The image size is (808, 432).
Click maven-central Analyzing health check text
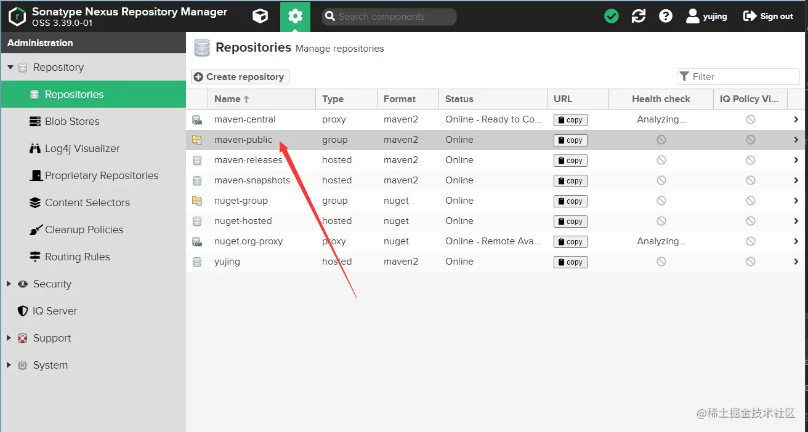[661, 119]
